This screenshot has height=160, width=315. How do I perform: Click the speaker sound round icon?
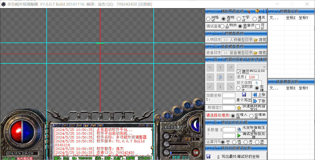(x=198, y=103)
